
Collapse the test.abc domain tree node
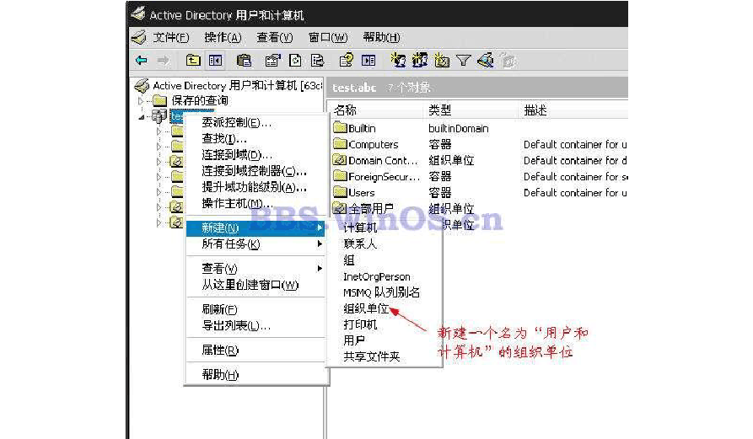141,117
